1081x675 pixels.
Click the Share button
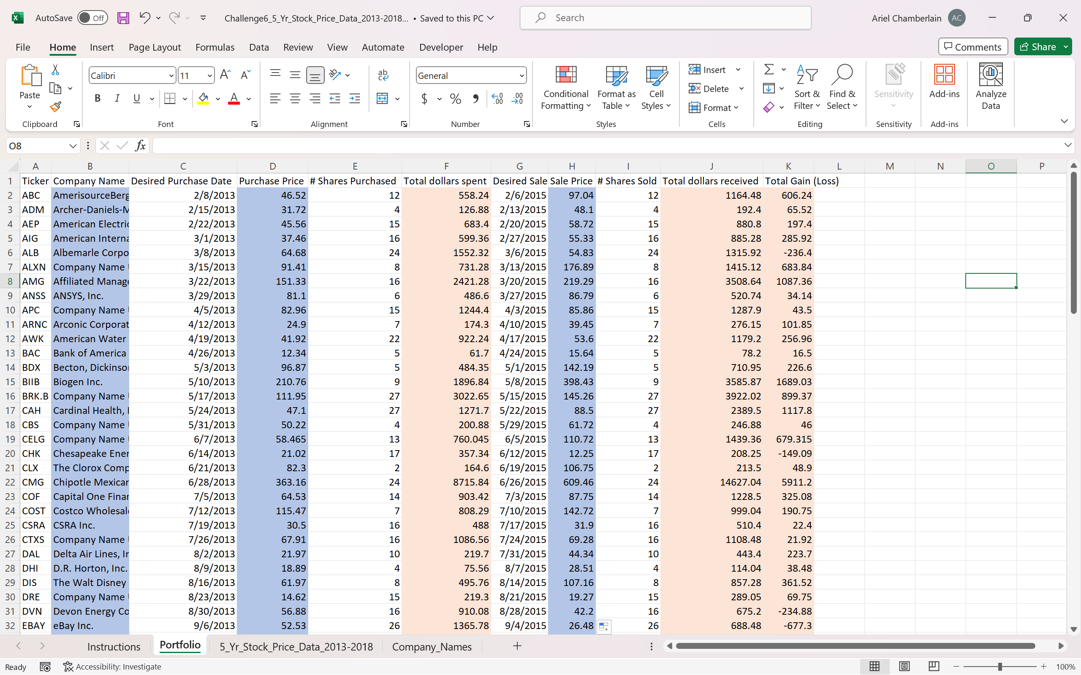(x=1038, y=46)
